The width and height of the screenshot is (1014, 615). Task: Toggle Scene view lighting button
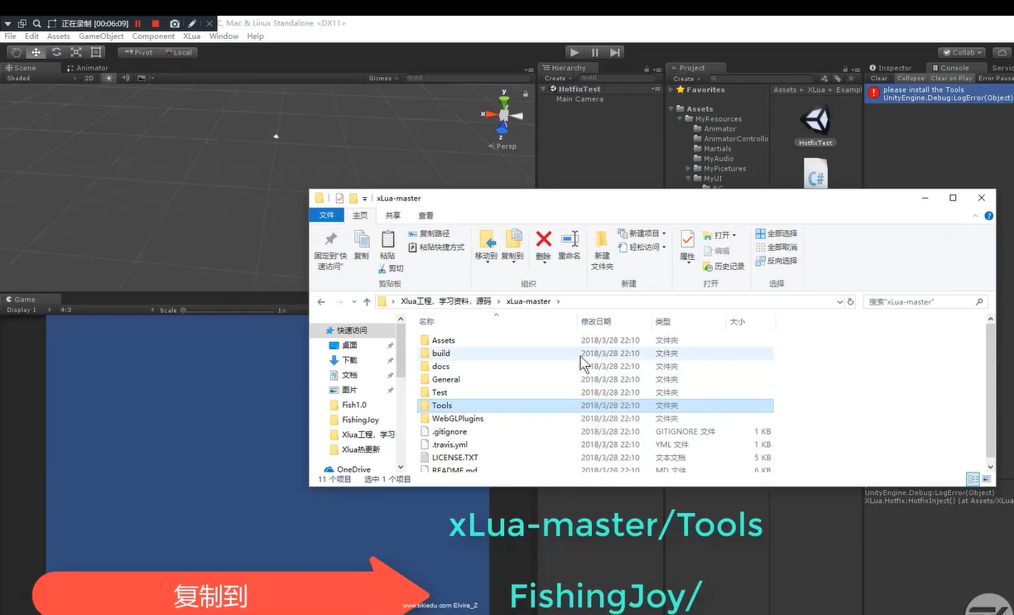pos(108,79)
